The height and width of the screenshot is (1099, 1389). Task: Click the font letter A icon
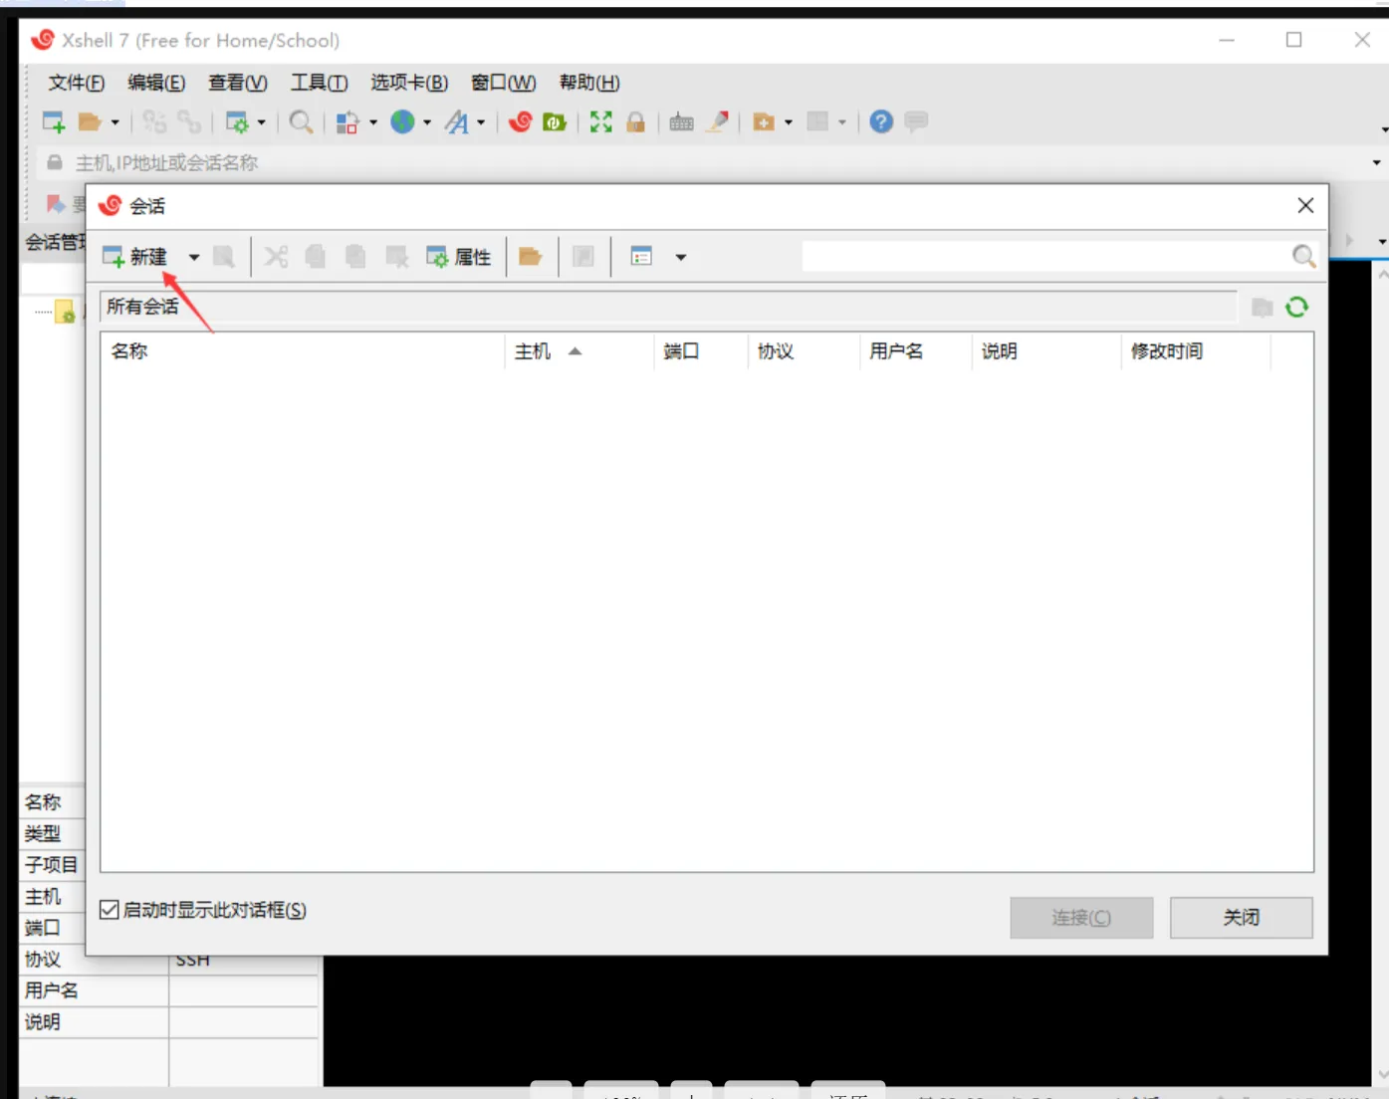click(457, 122)
